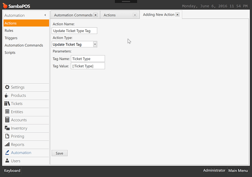Open the Action Type dropdown arrow
252x177 pixels.
pos(95,44)
